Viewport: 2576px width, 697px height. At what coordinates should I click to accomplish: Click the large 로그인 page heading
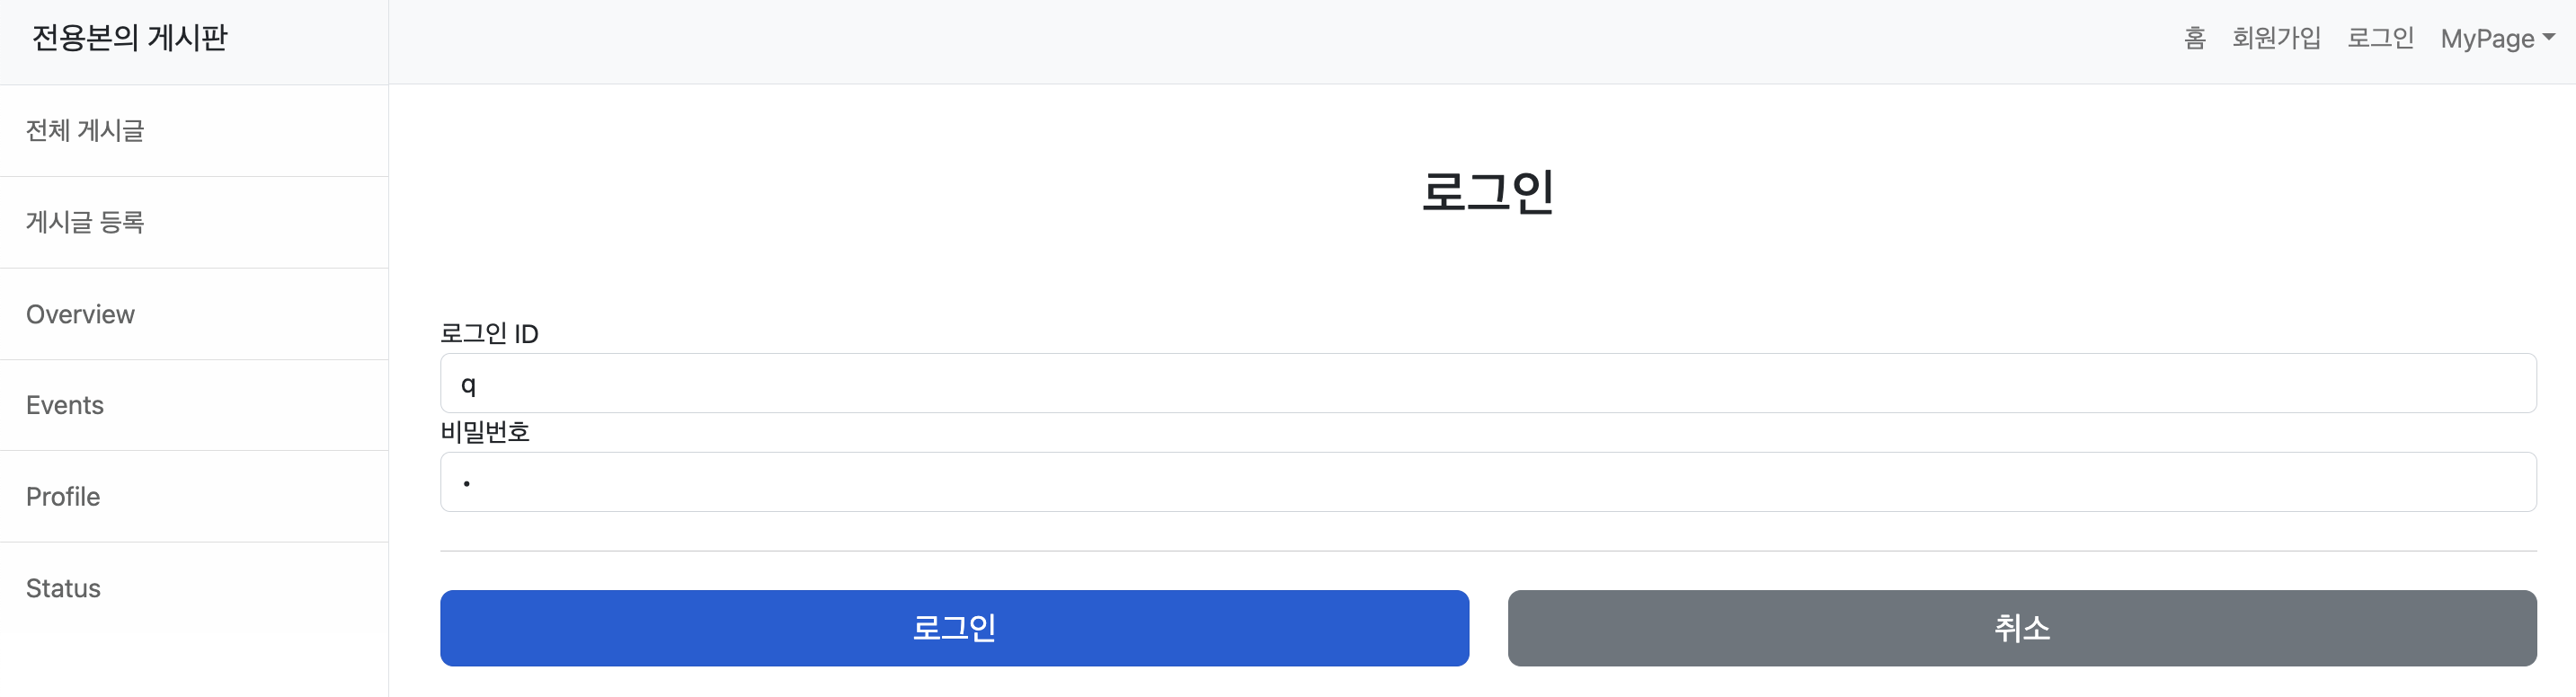pos(1488,191)
